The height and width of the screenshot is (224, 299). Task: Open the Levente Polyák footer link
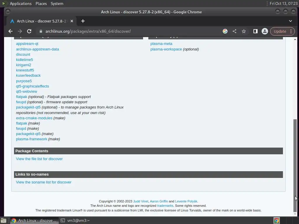pos(186,201)
